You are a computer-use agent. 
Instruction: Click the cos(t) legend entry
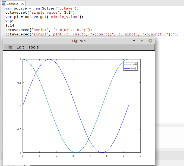(134, 64)
